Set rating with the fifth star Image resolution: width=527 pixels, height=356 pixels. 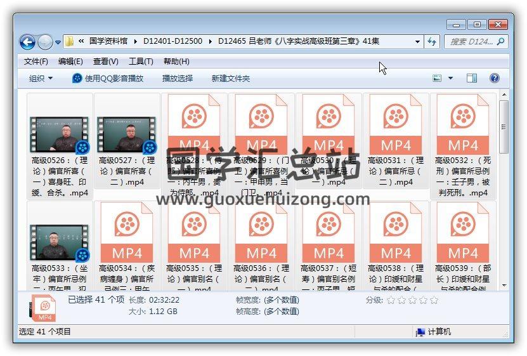(x=434, y=300)
